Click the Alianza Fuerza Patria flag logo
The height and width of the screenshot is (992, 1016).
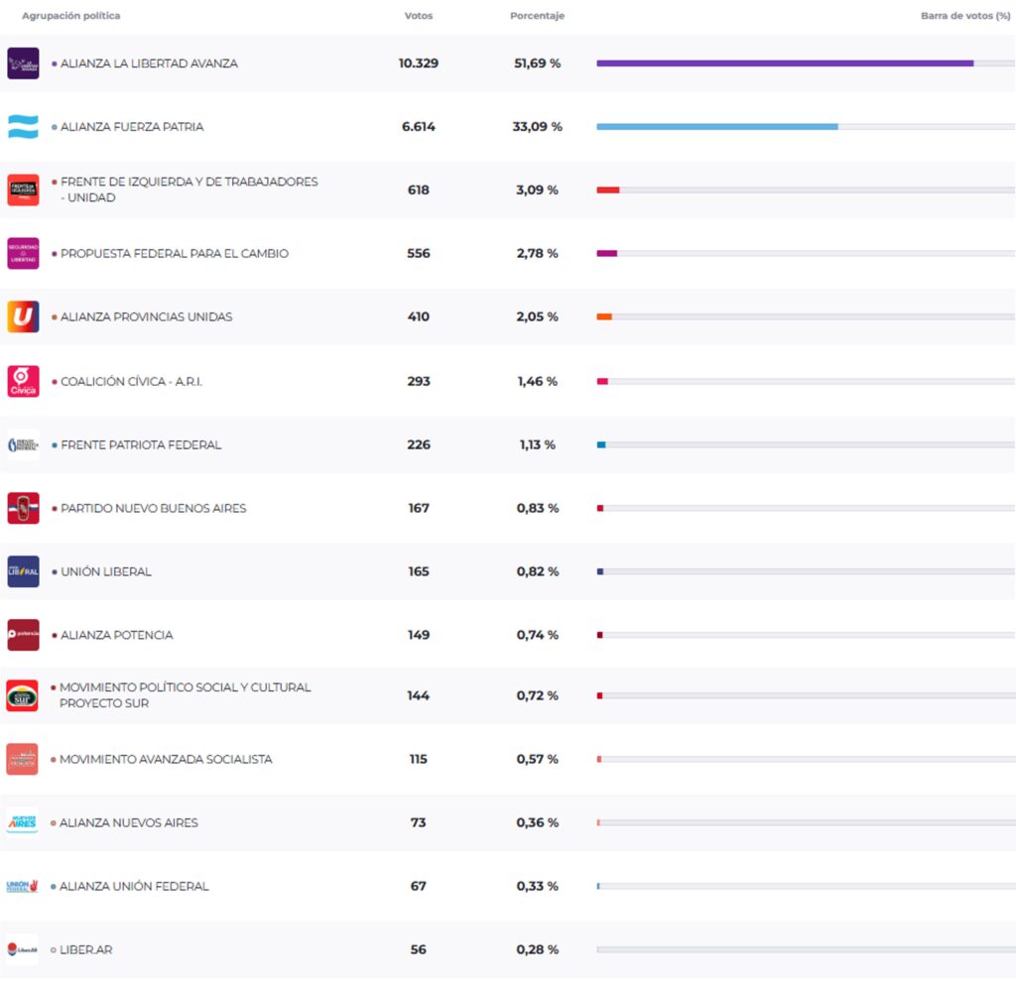pyautogui.click(x=23, y=127)
